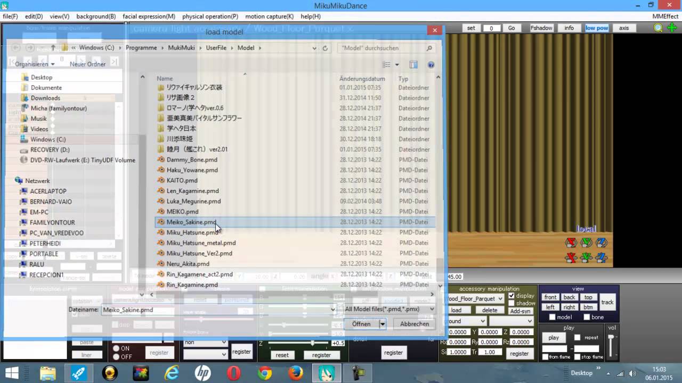The image size is (682, 383).
Task: Enable the play repeat checkbox
Action: pos(577,337)
